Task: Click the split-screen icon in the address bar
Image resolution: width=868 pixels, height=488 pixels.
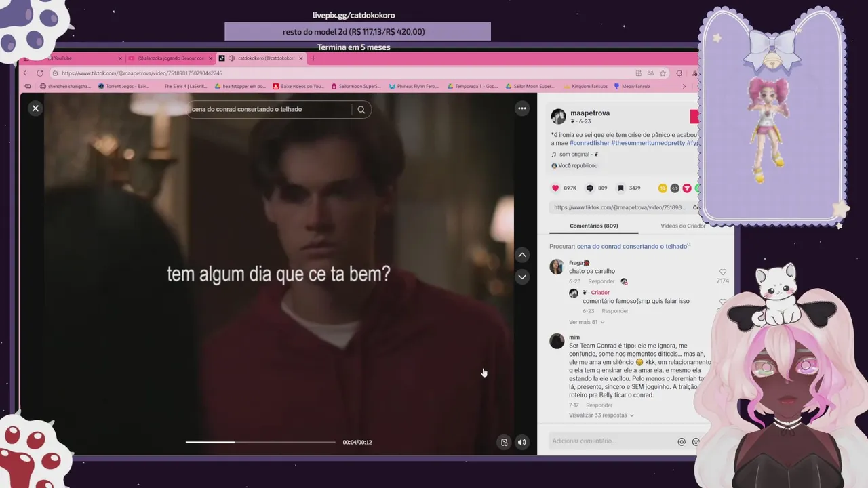Action: coord(638,73)
